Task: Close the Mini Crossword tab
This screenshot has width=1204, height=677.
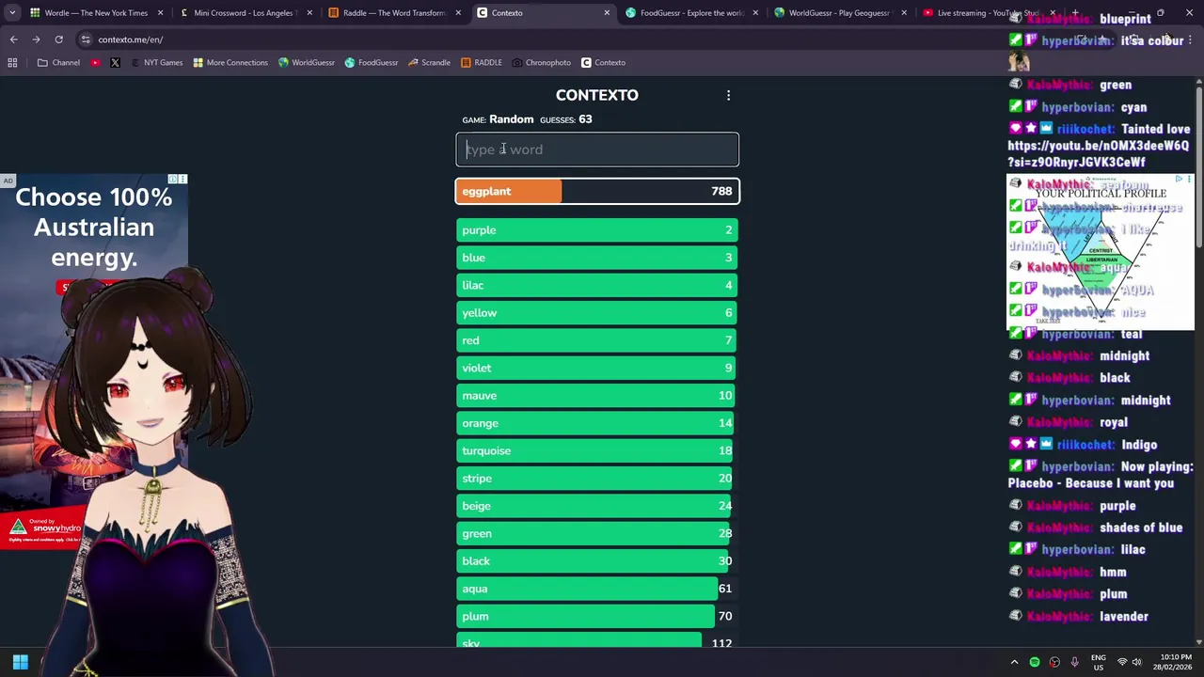Action: [x=309, y=13]
